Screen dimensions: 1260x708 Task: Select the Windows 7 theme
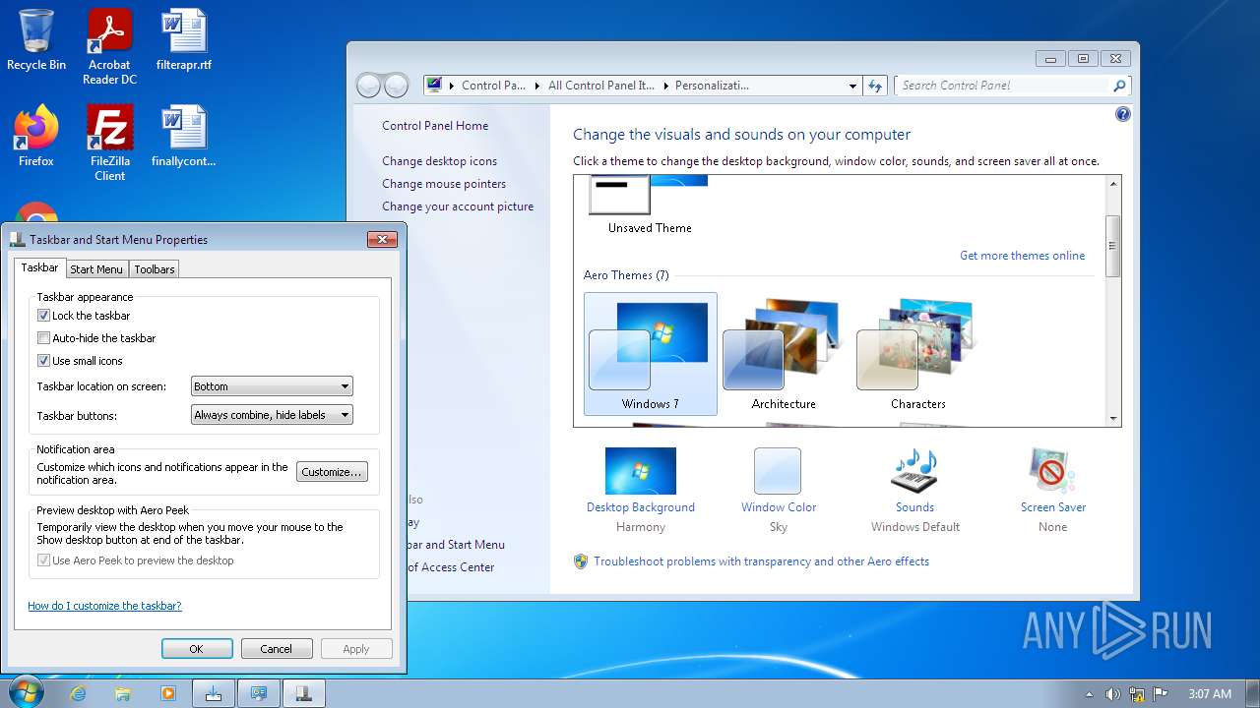(651, 354)
